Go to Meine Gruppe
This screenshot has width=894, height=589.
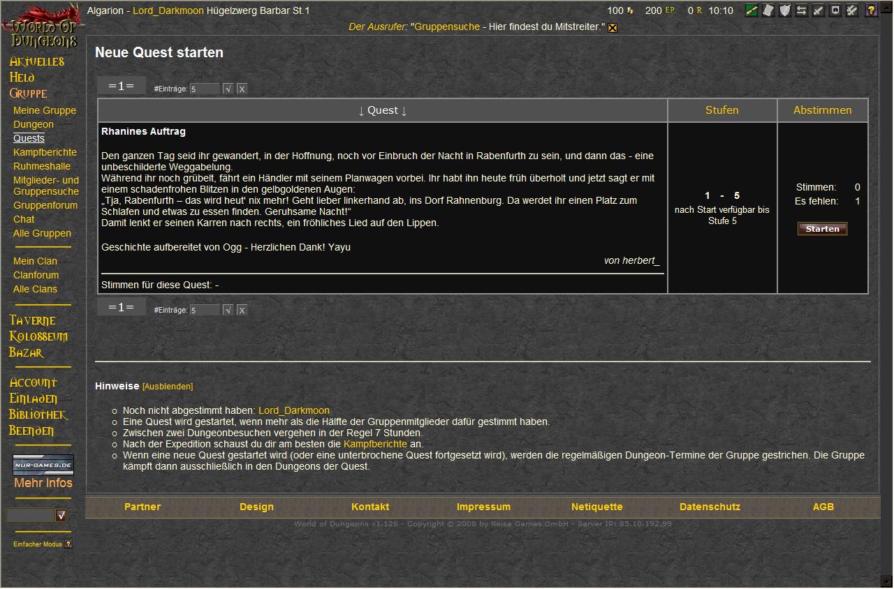45,110
